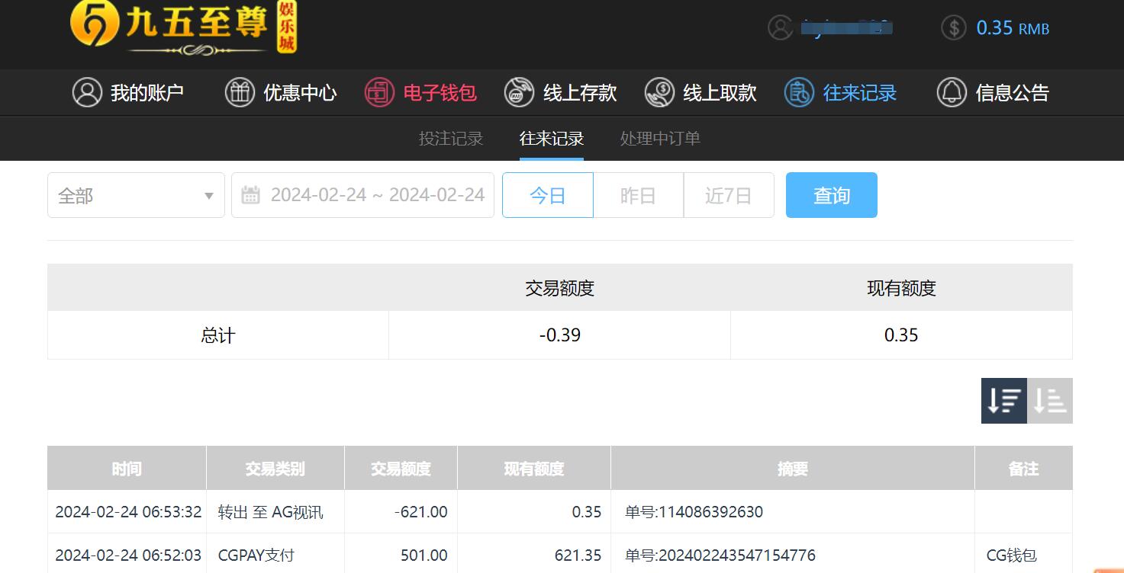Switch to 处理中订单 tab

(x=660, y=139)
